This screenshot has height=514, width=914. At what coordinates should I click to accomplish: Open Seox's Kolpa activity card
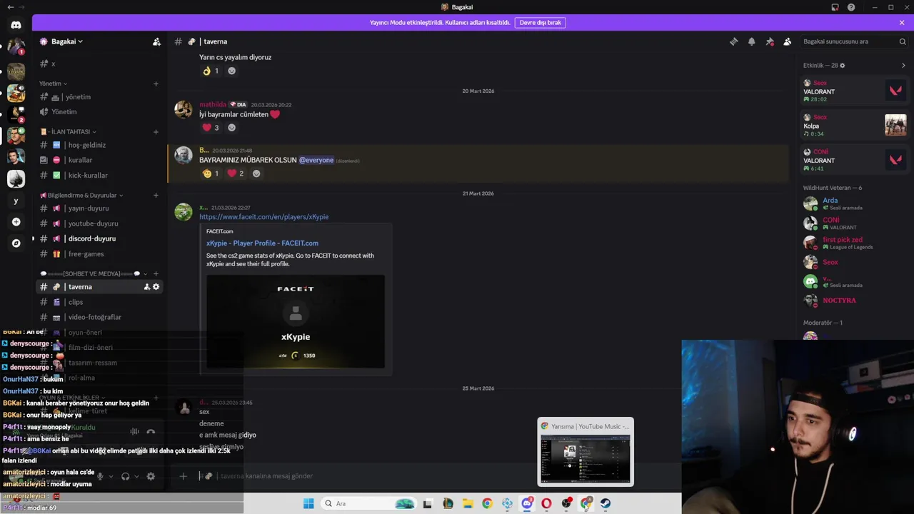coord(854,126)
